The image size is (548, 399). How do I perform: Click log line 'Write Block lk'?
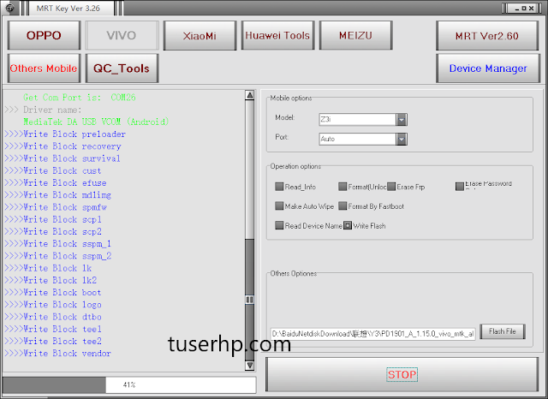48,268
